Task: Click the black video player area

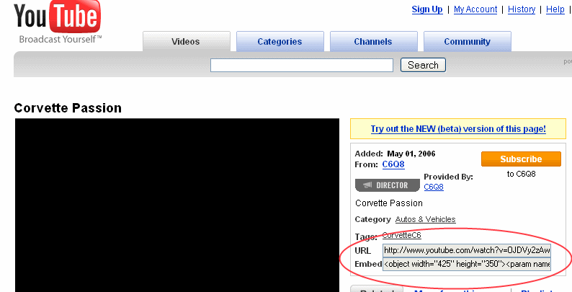Action: click(177, 205)
